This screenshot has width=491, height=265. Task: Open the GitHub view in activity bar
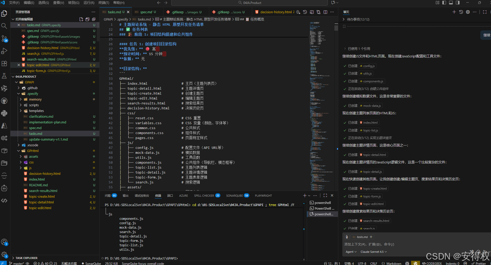[4, 101]
